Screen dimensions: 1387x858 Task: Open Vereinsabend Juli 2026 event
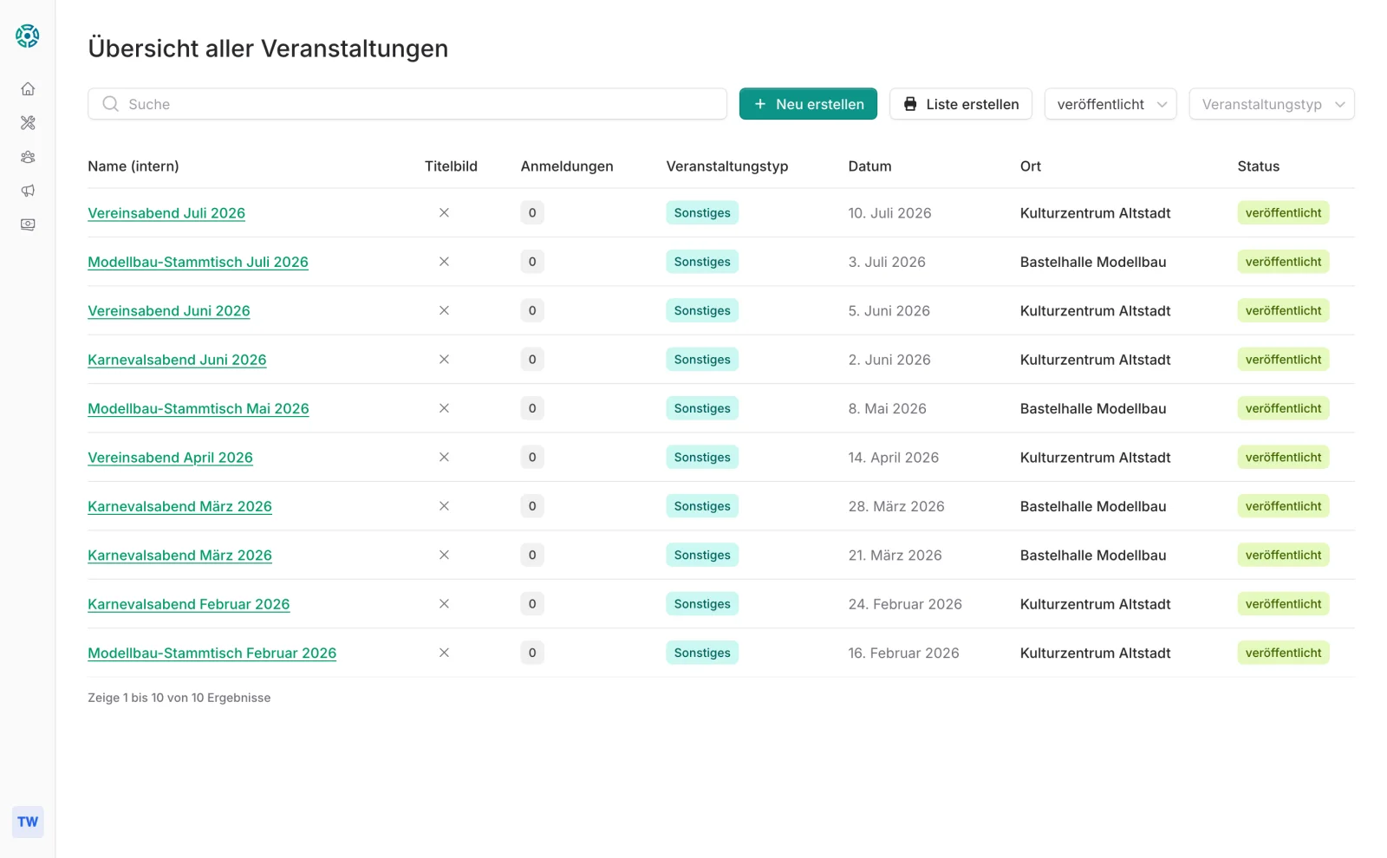point(166,213)
